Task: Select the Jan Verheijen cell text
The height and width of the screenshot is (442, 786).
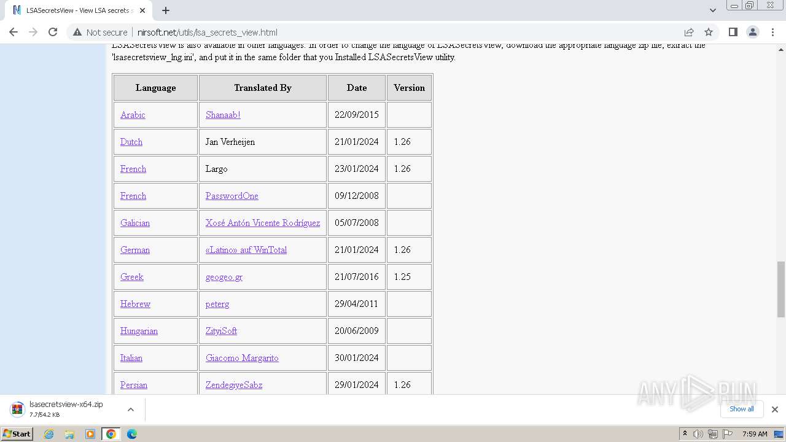Action: 230,142
